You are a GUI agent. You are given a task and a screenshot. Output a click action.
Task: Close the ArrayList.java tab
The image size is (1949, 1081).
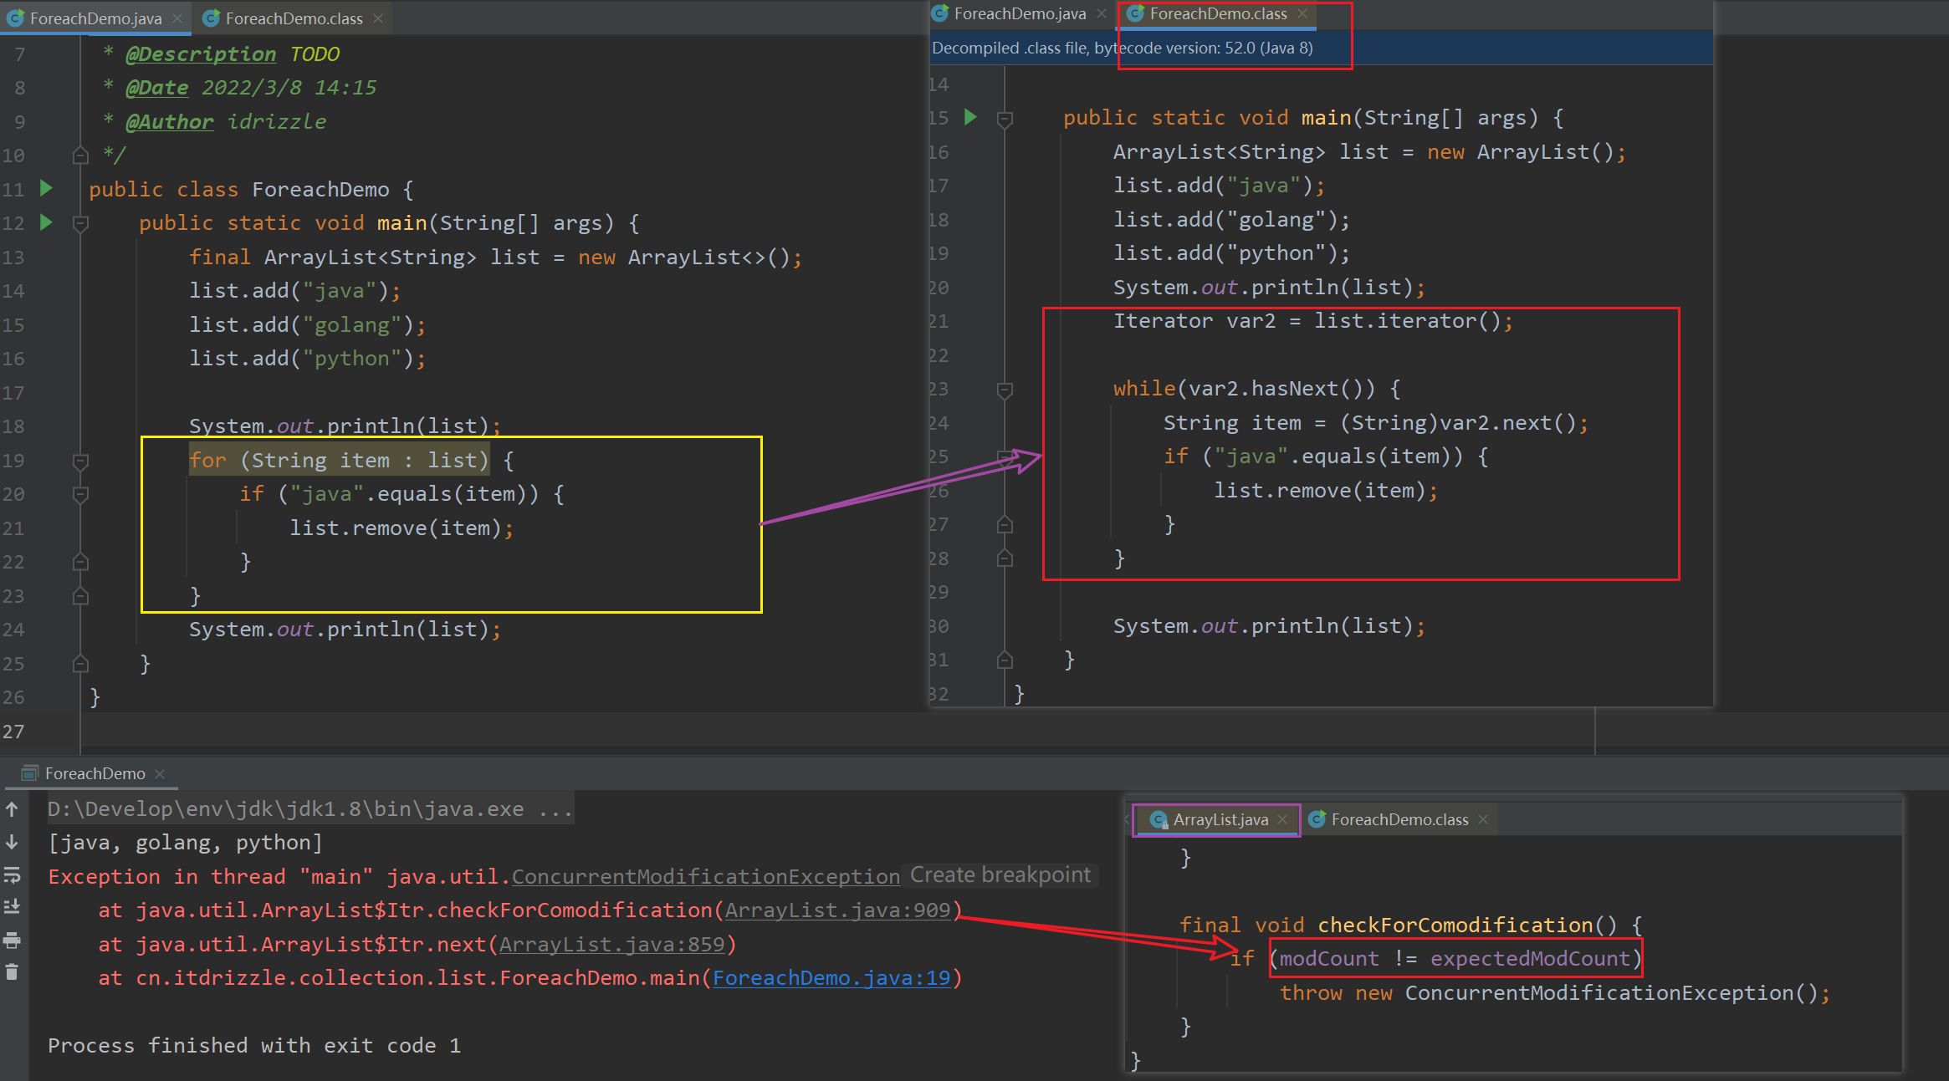pyautogui.click(x=1282, y=819)
